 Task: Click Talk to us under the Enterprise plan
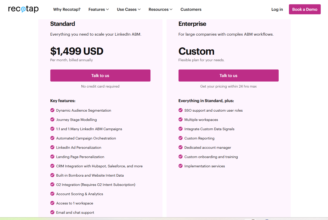tap(228, 76)
